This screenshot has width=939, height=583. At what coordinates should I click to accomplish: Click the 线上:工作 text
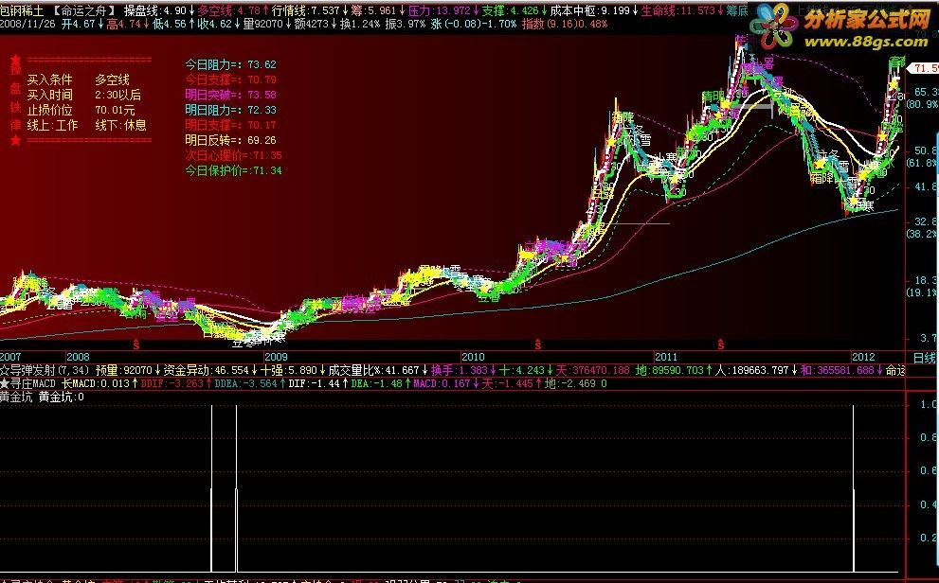(53, 125)
